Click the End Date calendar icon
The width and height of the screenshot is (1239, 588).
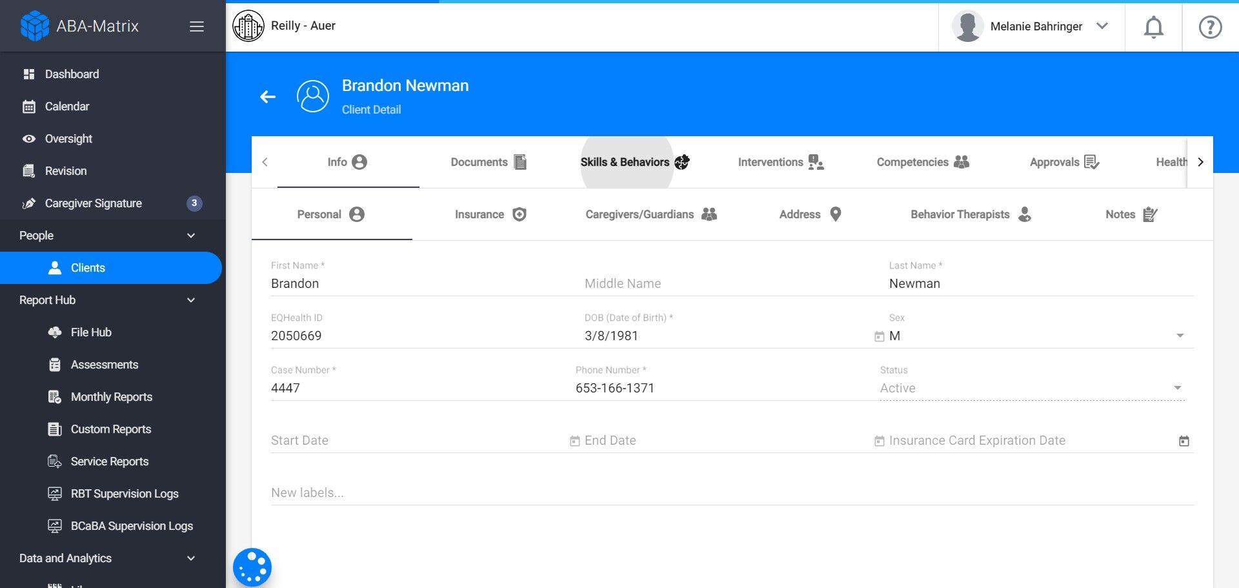click(879, 441)
